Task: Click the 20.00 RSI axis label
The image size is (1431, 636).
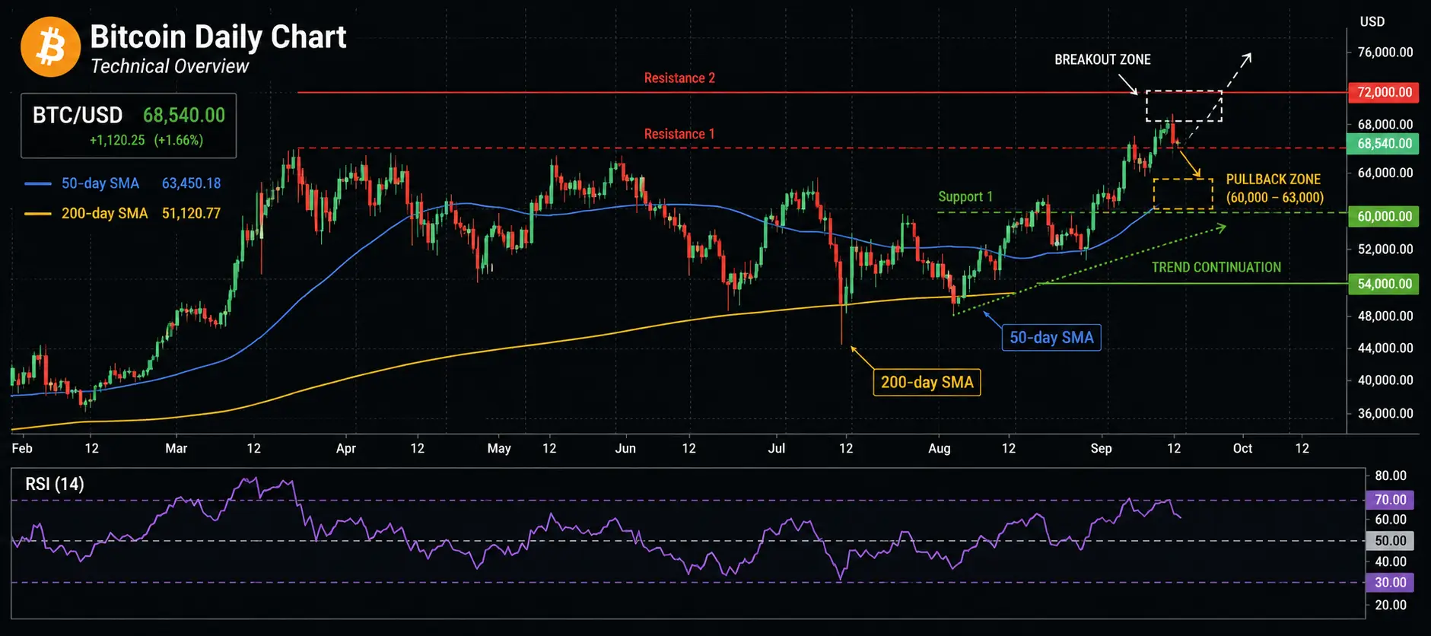Action: tap(1391, 605)
